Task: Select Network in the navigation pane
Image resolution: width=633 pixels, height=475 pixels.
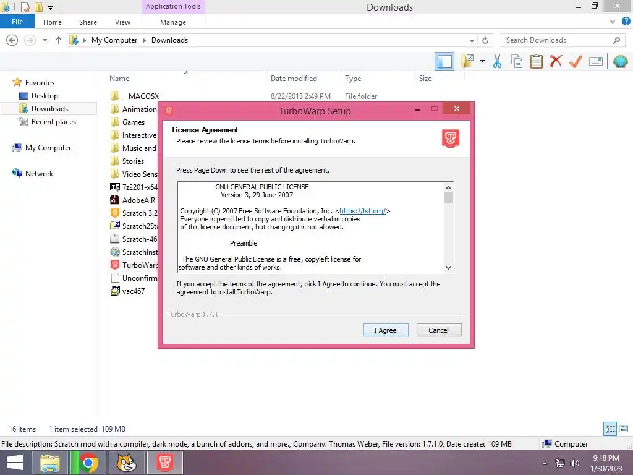Action: tap(39, 174)
